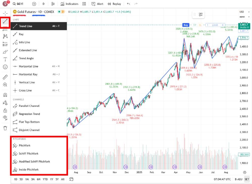This screenshot has height=184, width=252.
Task: Click the GC1! symbol search field
Action: tap(19, 4)
